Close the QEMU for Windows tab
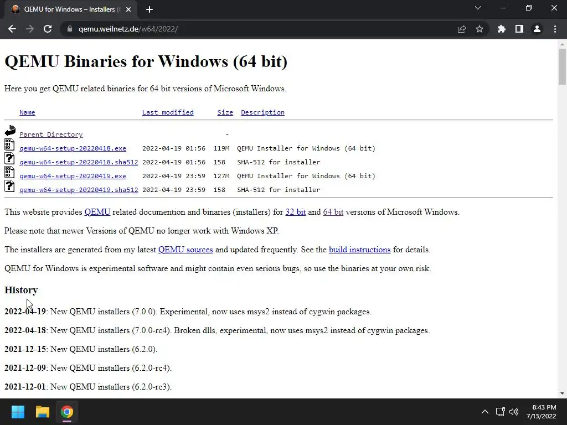The height and width of the screenshot is (425, 567). (x=128, y=9)
